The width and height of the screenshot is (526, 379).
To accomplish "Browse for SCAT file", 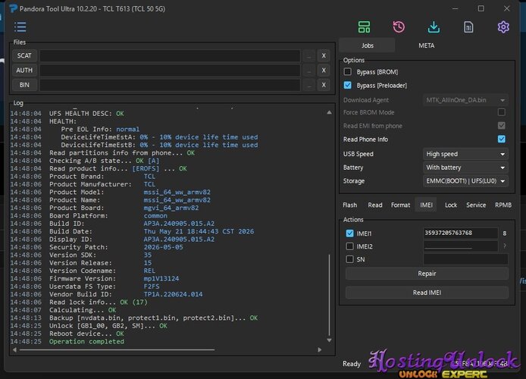I will pos(308,55).
